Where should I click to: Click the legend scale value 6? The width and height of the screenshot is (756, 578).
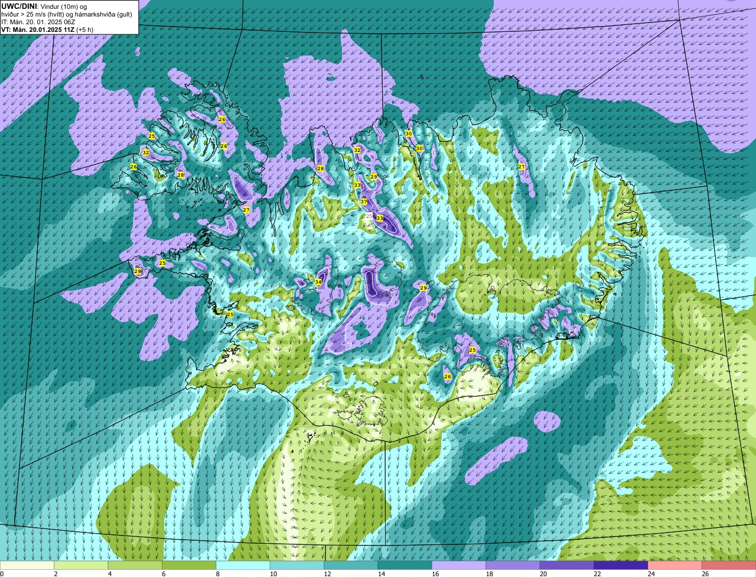(x=164, y=574)
